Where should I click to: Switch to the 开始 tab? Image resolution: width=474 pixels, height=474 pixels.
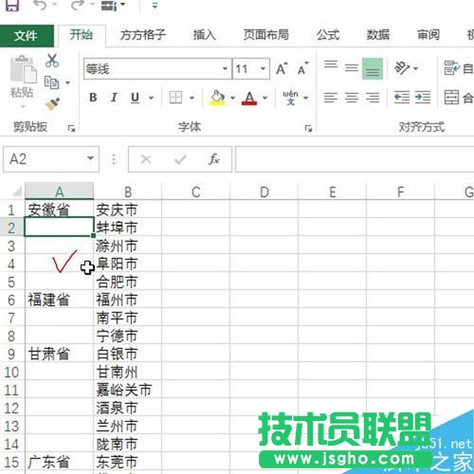[x=82, y=35]
